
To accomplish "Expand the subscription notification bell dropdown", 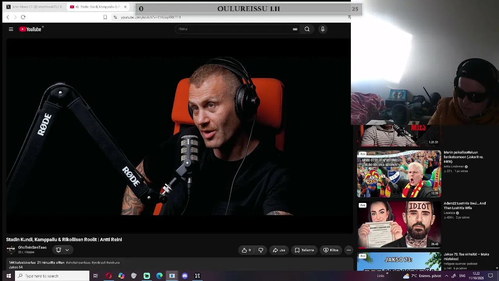I will point(62,250).
